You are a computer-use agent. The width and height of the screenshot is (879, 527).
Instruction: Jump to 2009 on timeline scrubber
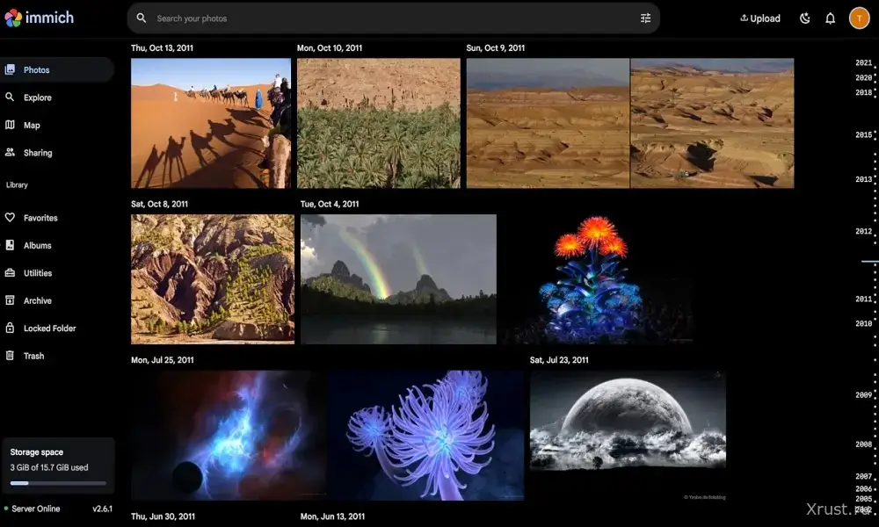[x=863, y=394]
